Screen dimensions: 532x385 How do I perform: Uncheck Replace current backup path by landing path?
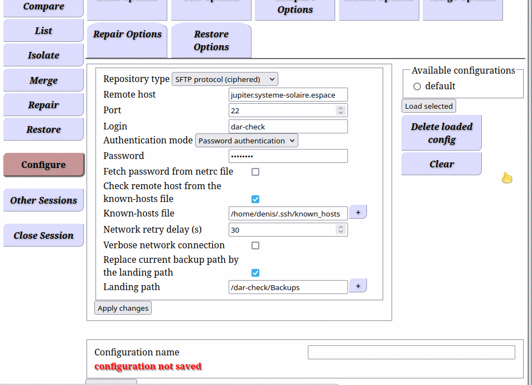point(255,273)
